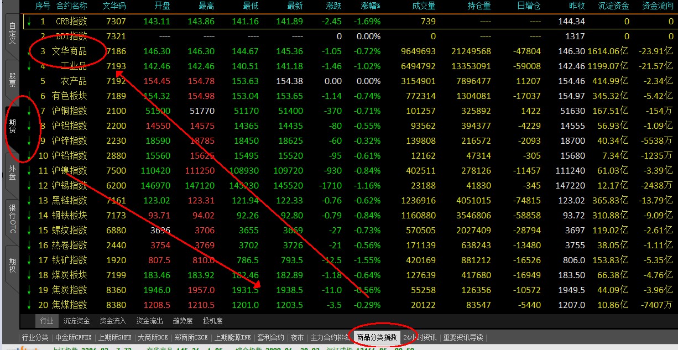Sort by the 涨幅% column header
This screenshot has height=350, width=678.
[x=371, y=6]
